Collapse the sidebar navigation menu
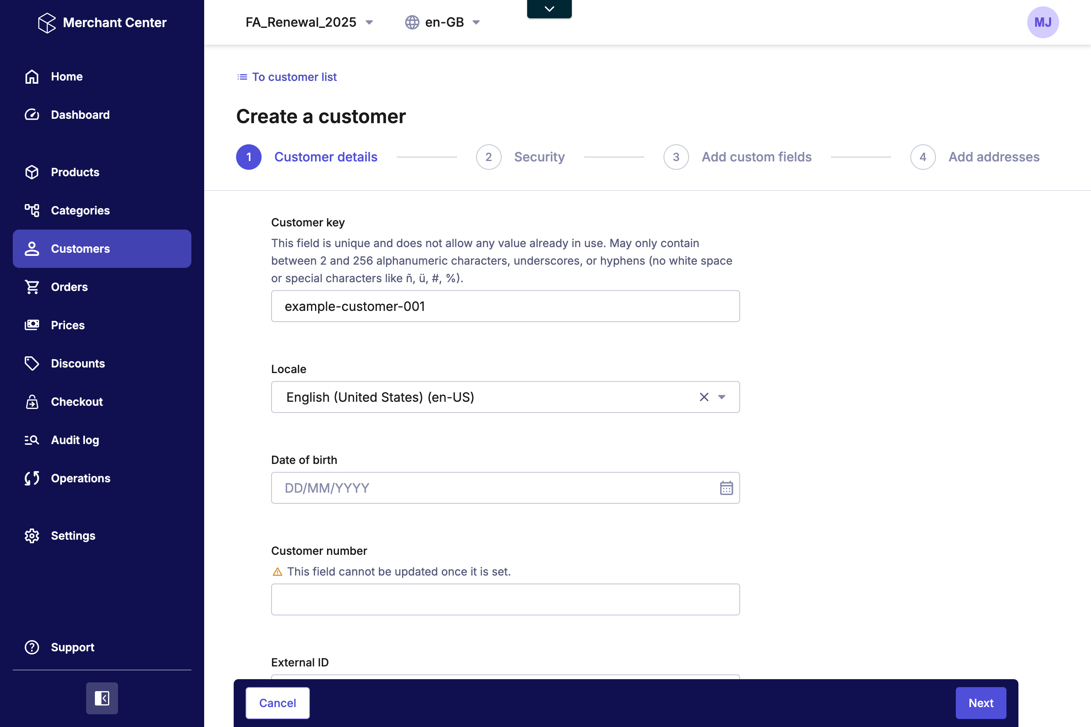 click(102, 698)
